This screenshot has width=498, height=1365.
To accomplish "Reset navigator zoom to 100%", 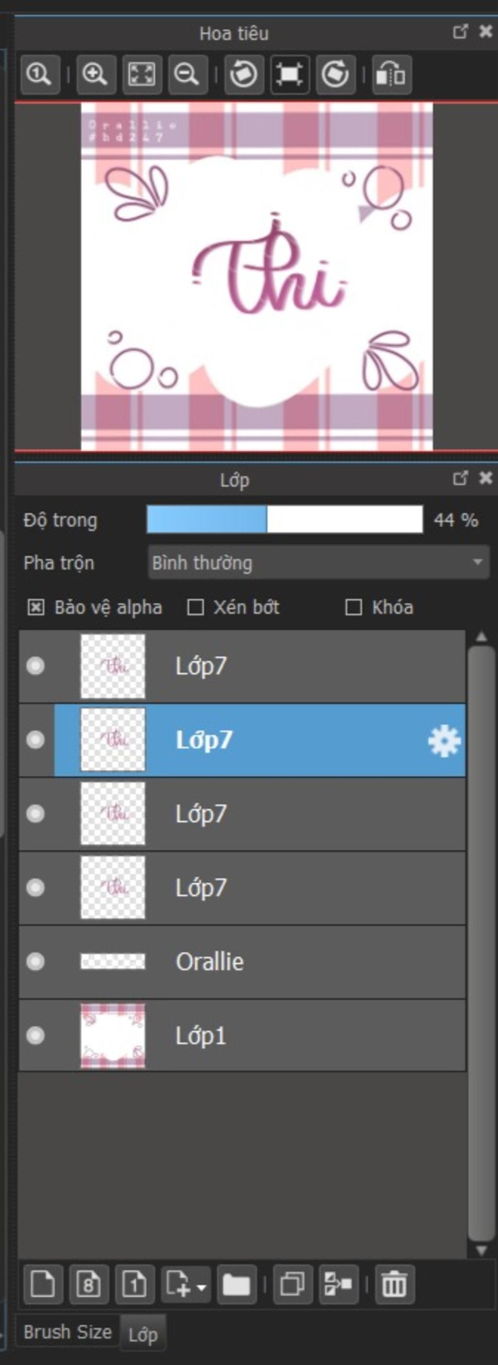I will click(40, 74).
